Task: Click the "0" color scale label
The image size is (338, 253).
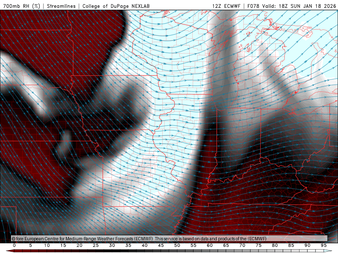Action: pos(14,245)
